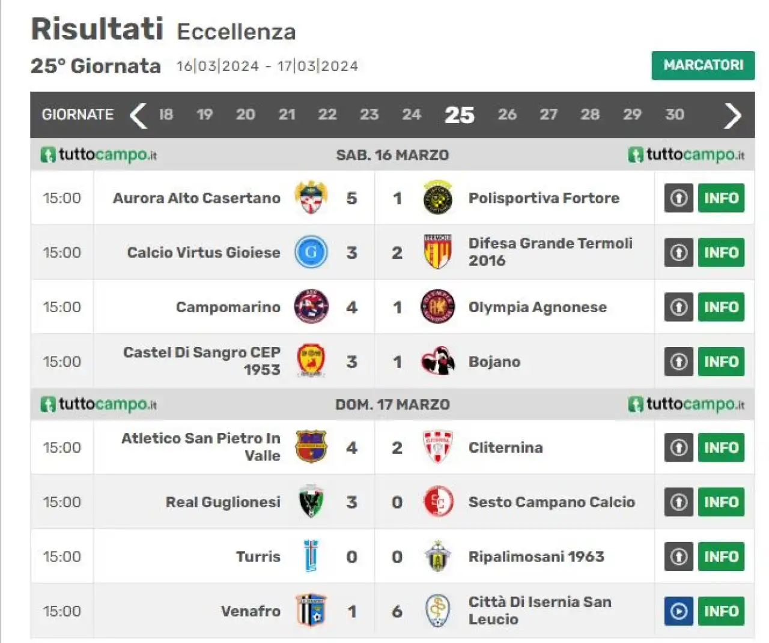Click the Calcio Virtus Gioiese blue crest
The image size is (769, 643).
311,252
